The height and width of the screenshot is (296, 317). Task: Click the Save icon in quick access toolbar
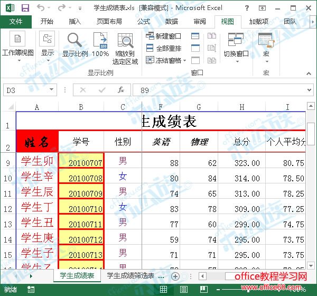[25, 8]
